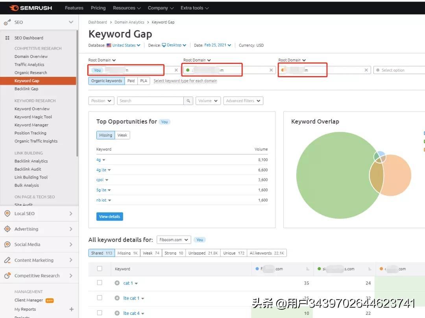
Task: Click the Advertising target icon
Action: (7, 229)
